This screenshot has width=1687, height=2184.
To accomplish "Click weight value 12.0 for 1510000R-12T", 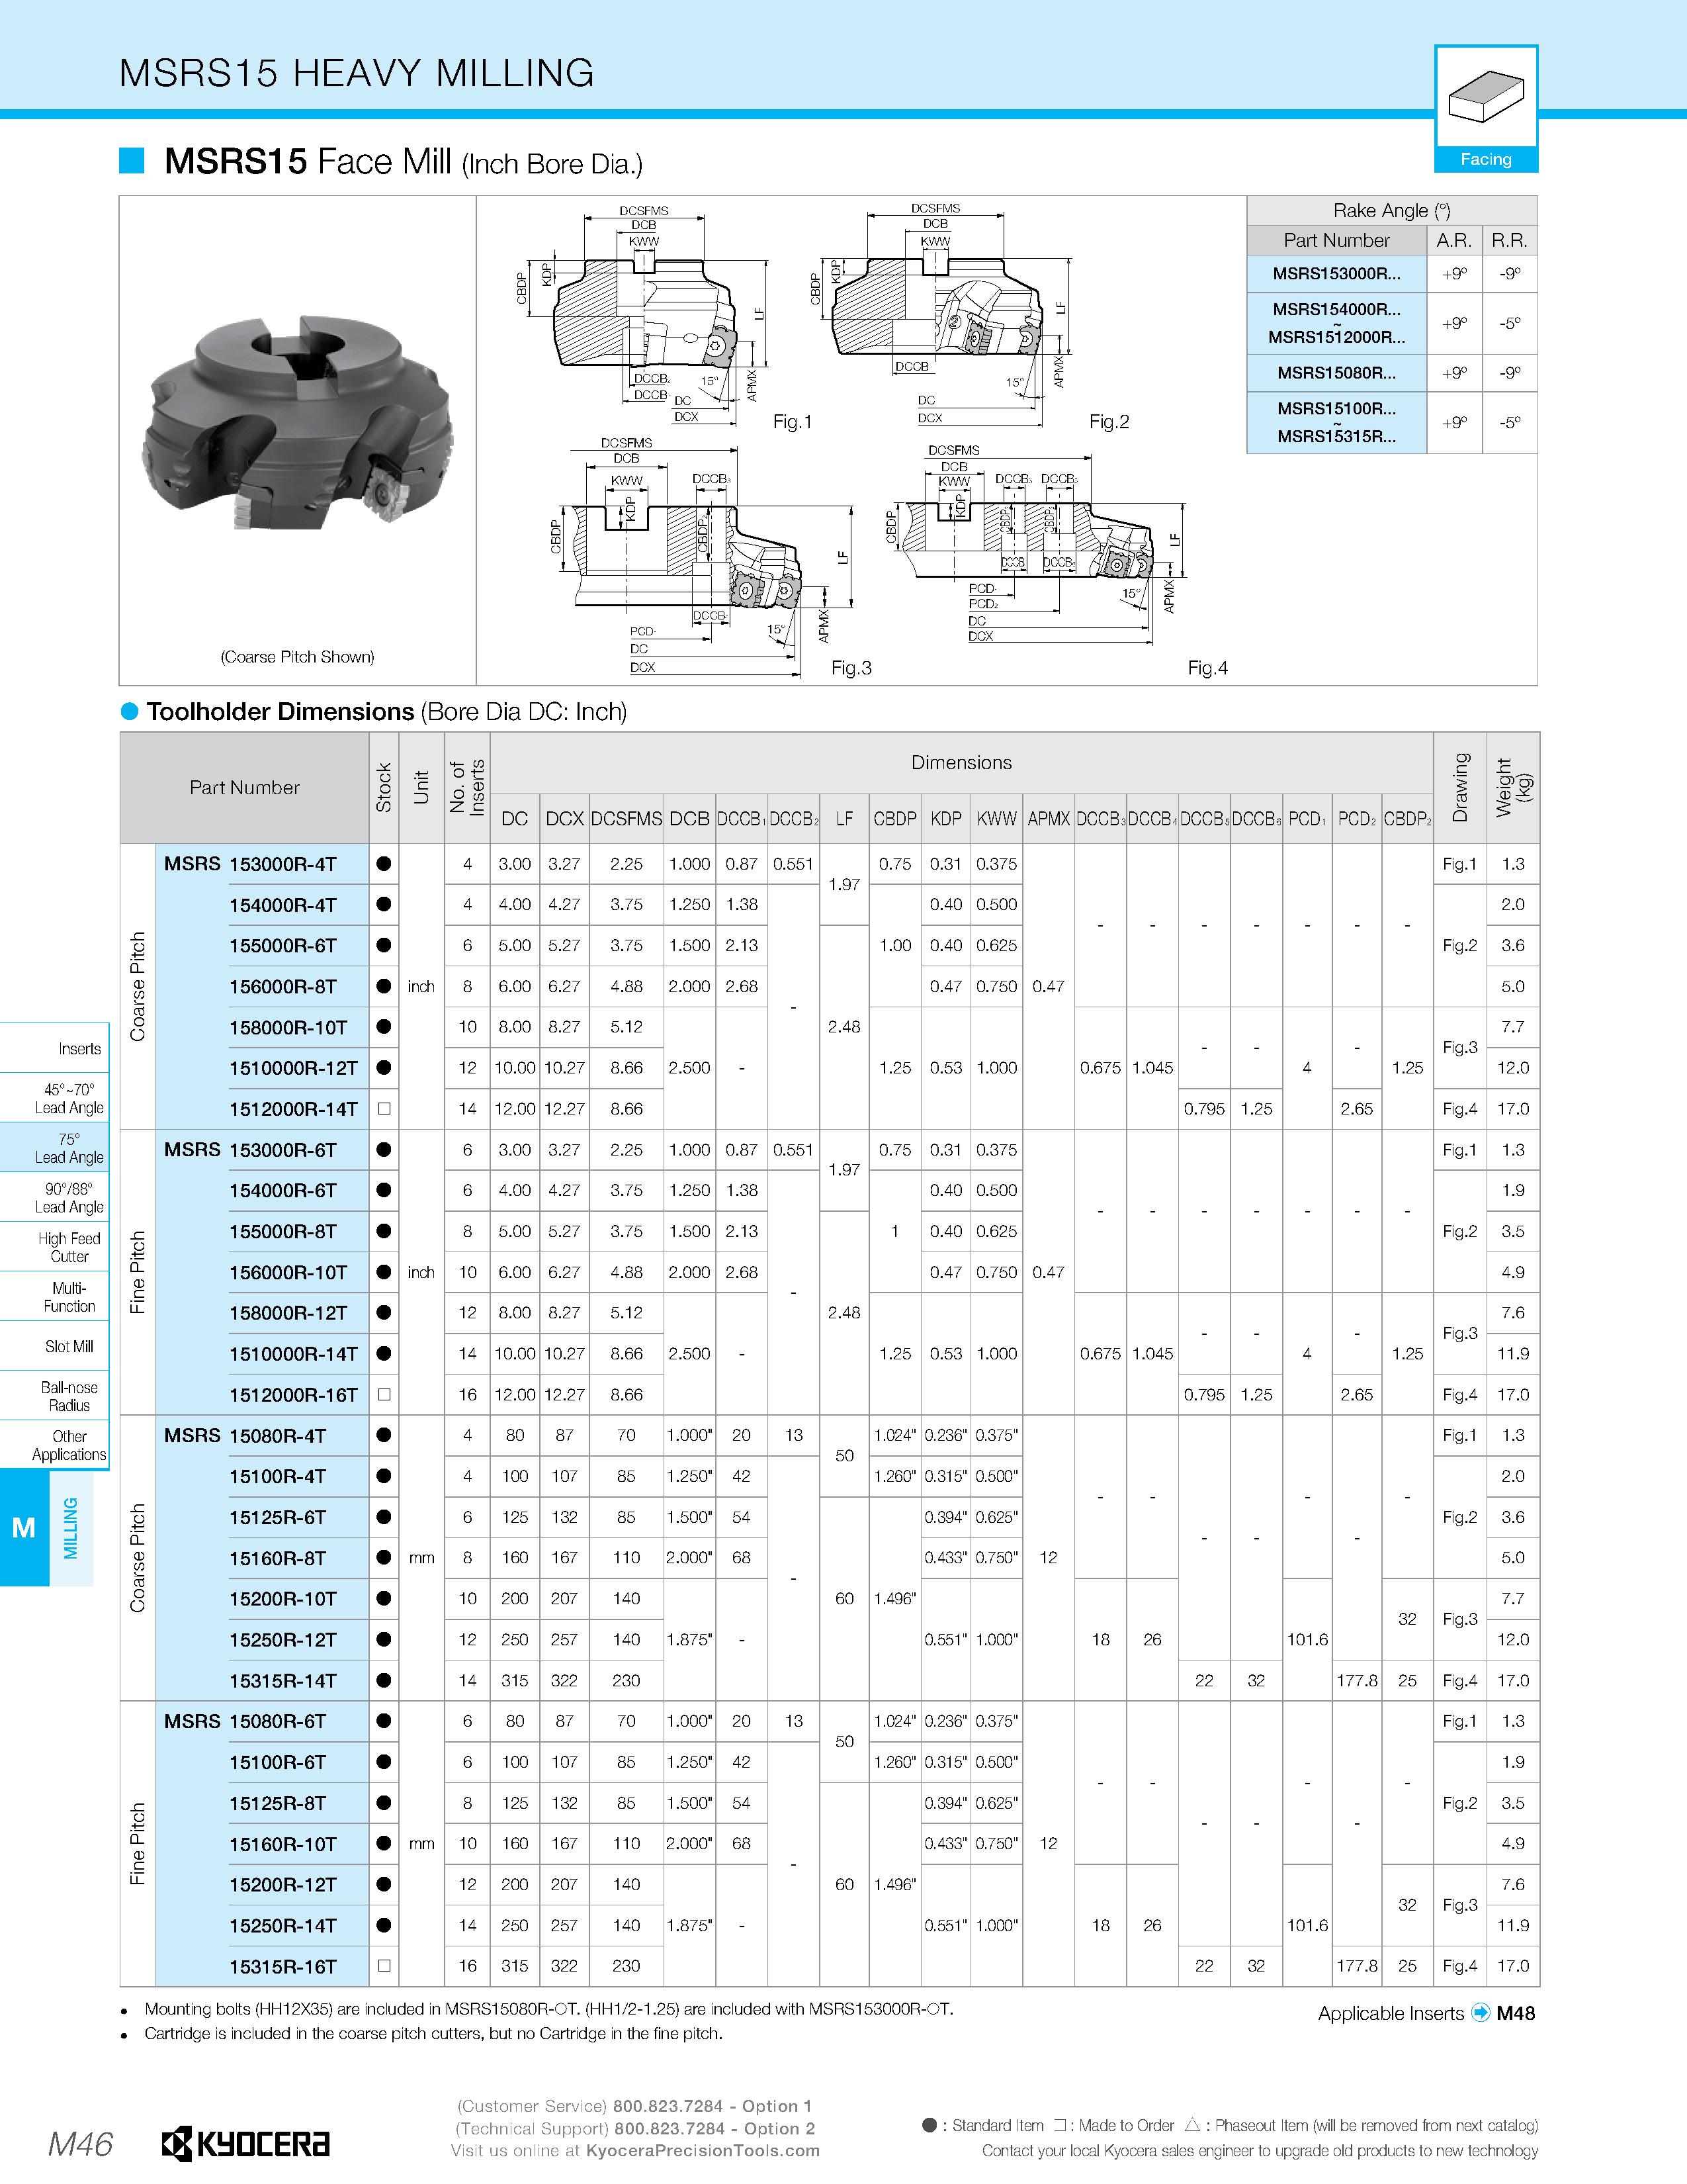I will click(x=1513, y=1068).
